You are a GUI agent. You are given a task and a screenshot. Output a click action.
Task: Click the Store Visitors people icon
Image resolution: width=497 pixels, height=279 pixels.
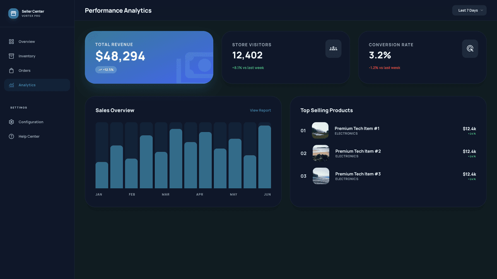(x=333, y=48)
